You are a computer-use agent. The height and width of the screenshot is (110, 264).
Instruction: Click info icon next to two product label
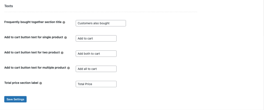(62, 53)
